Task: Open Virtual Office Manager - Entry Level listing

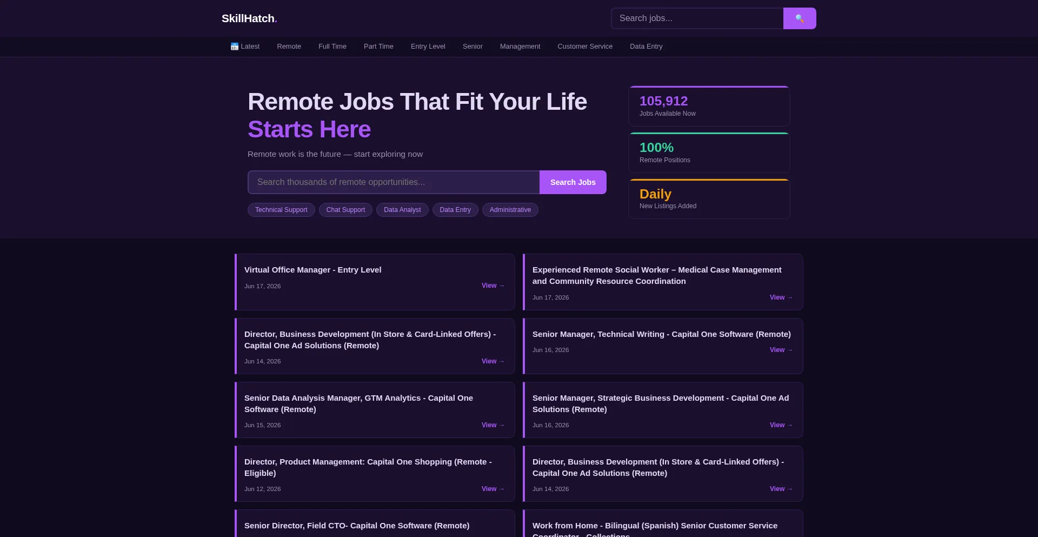Action: 313,270
